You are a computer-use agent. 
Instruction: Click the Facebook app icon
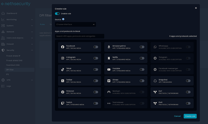[63, 47]
